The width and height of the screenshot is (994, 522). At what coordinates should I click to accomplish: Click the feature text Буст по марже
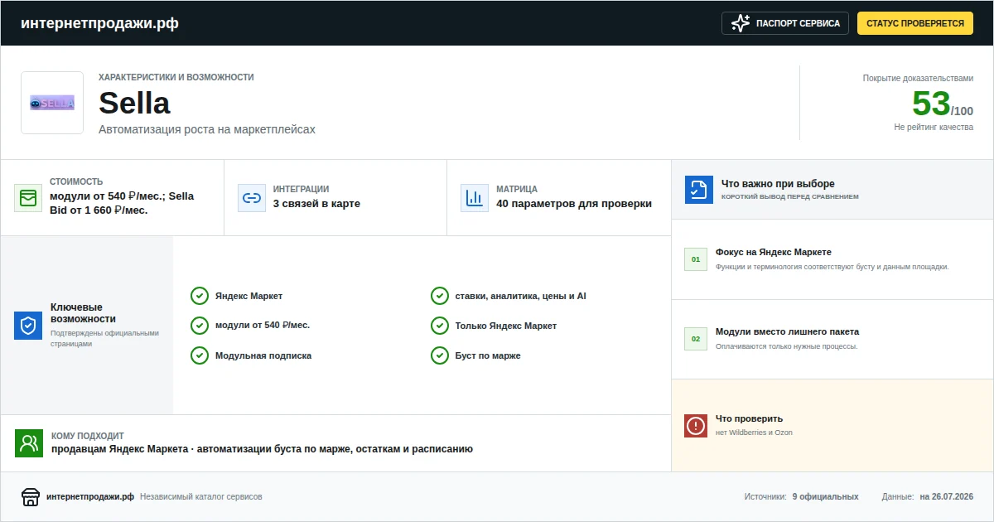[x=488, y=355]
